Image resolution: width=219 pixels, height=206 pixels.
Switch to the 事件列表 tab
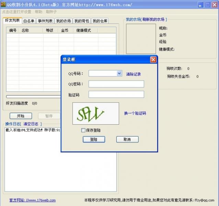45,21
